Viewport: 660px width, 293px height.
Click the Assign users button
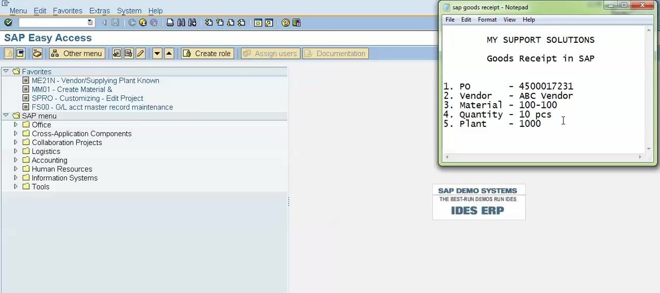[x=271, y=53]
